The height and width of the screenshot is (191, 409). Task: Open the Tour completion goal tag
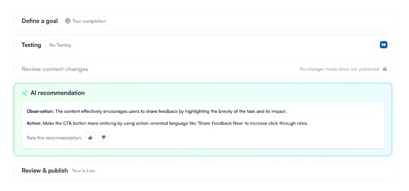(85, 21)
